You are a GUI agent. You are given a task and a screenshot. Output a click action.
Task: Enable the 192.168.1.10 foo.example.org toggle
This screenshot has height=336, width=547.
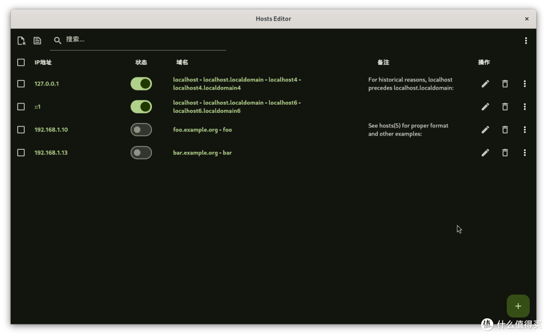(141, 130)
